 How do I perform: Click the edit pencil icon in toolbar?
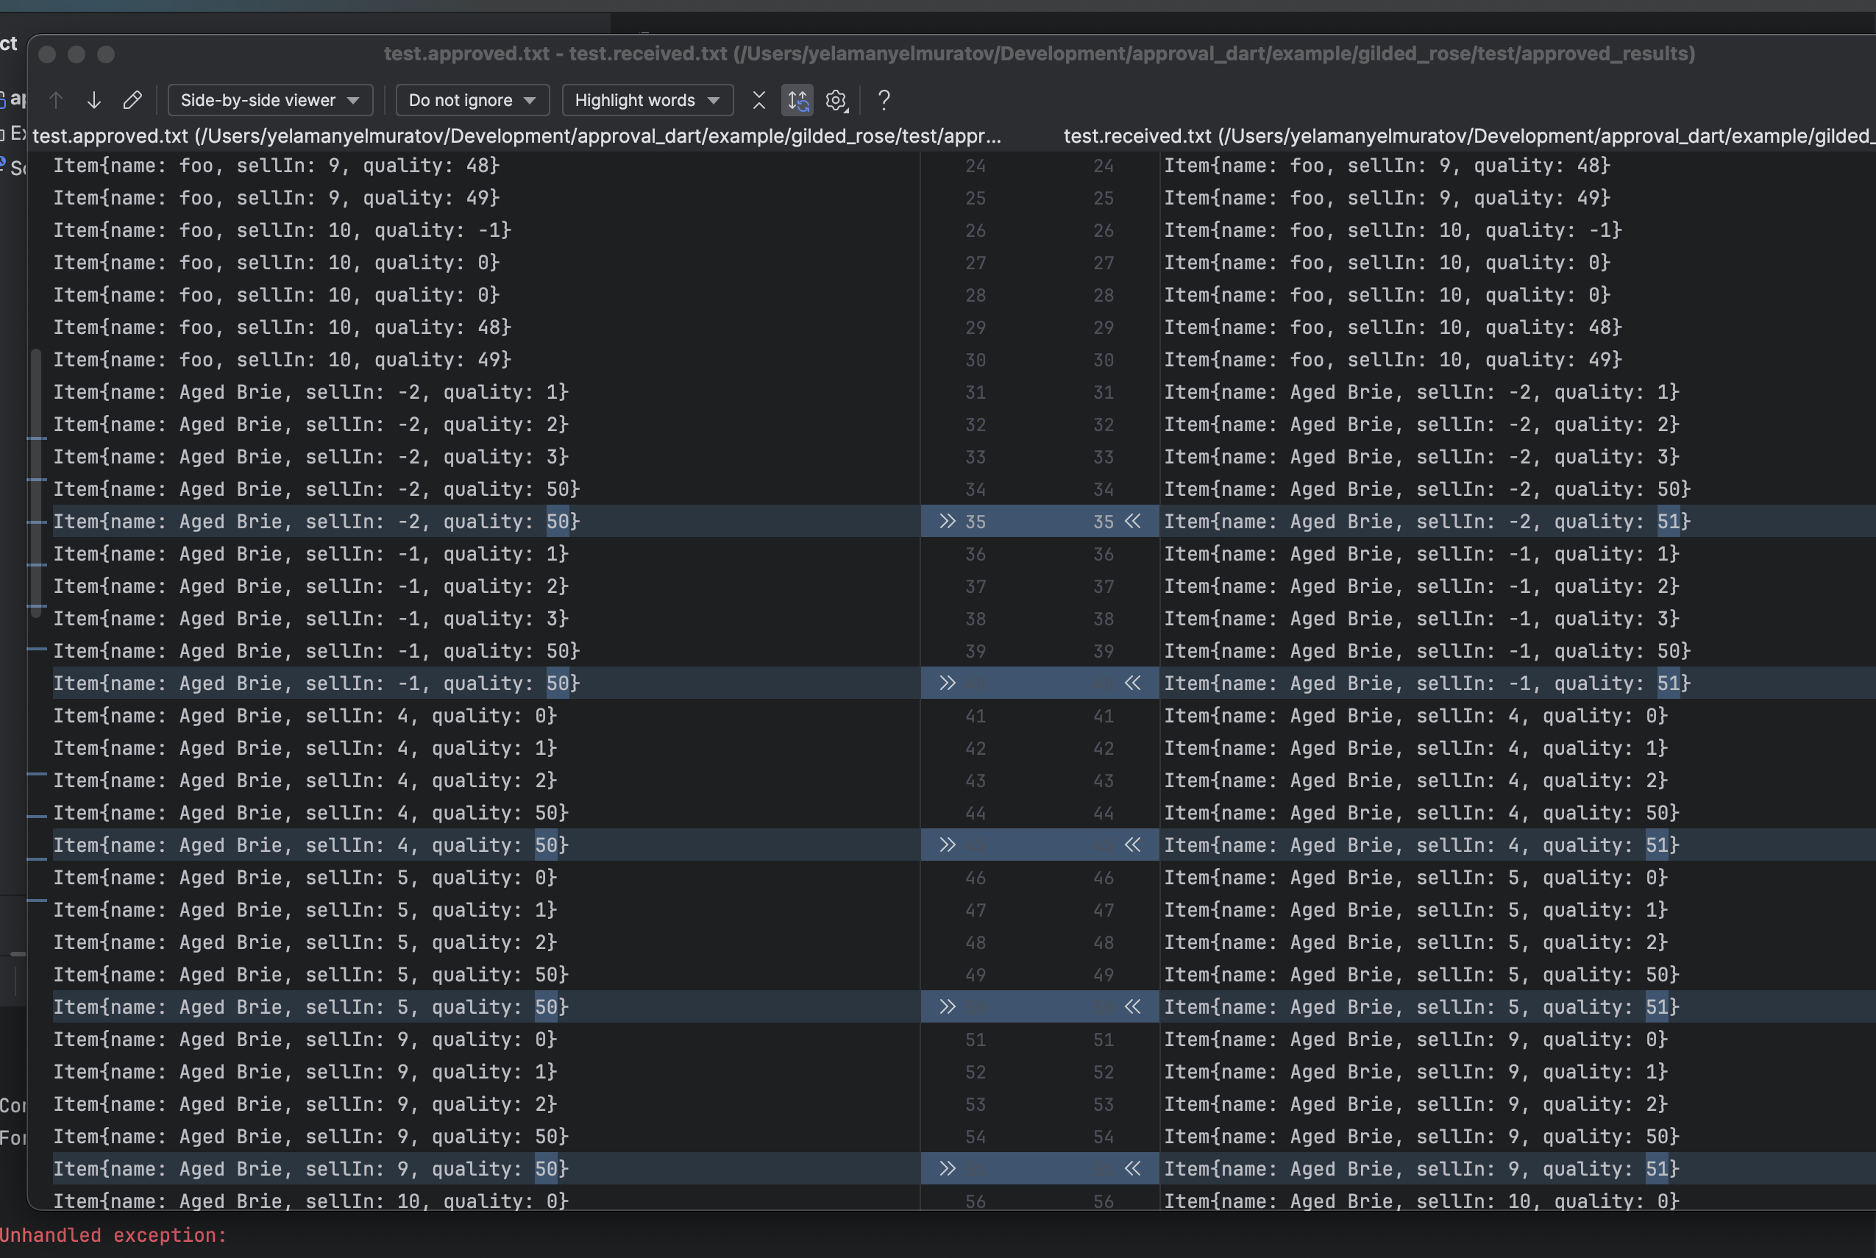coord(132,100)
